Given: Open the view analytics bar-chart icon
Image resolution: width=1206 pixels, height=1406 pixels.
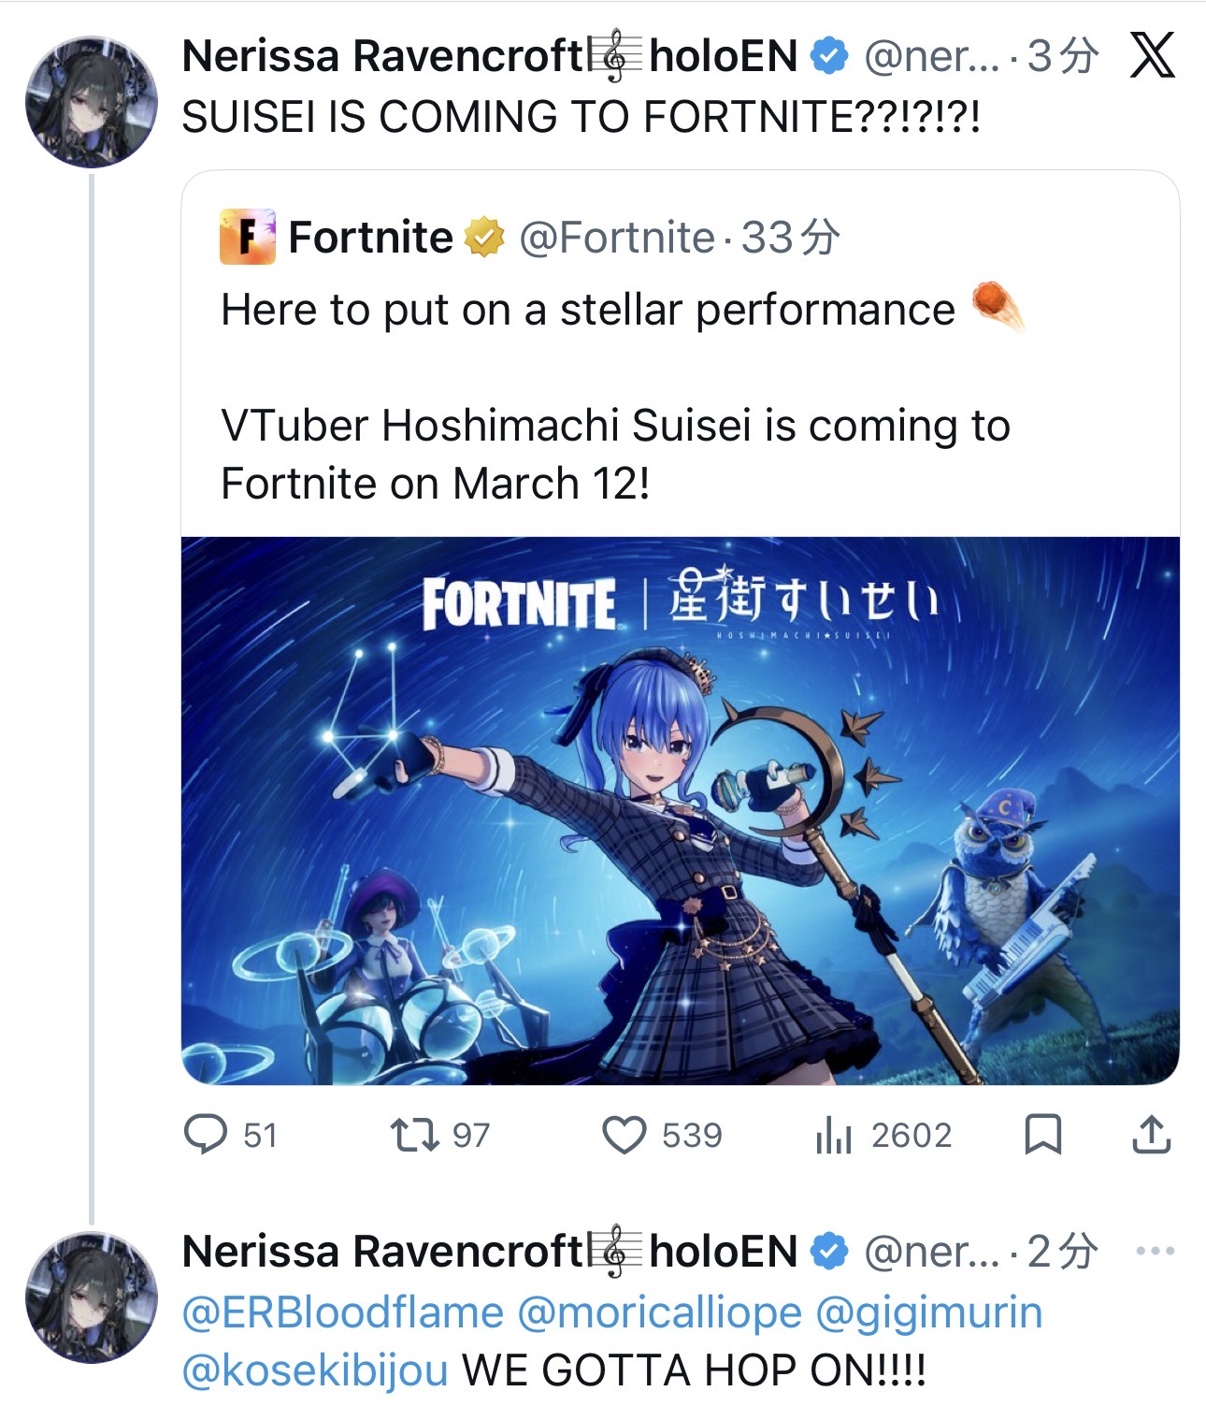Looking at the screenshot, I should (x=833, y=1135).
